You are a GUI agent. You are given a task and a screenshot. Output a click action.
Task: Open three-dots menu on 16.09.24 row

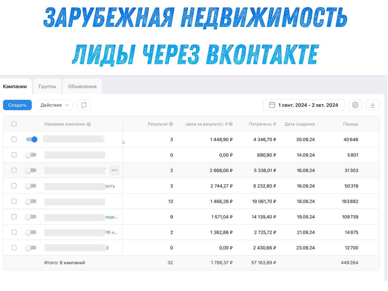pos(114,170)
